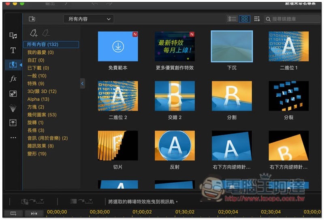The image size is (324, 220).
Task: Select 旋轉 (1) category
Action: (x=35, y=123)
